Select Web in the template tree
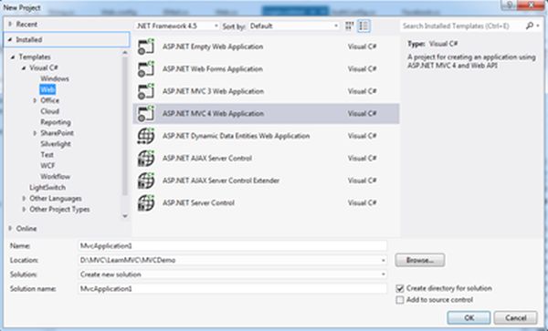The height and width of the screenshot is (331, 548). (47, 89)
